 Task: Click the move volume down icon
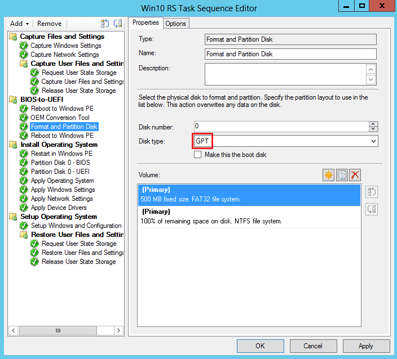click(x=371, y=209)
